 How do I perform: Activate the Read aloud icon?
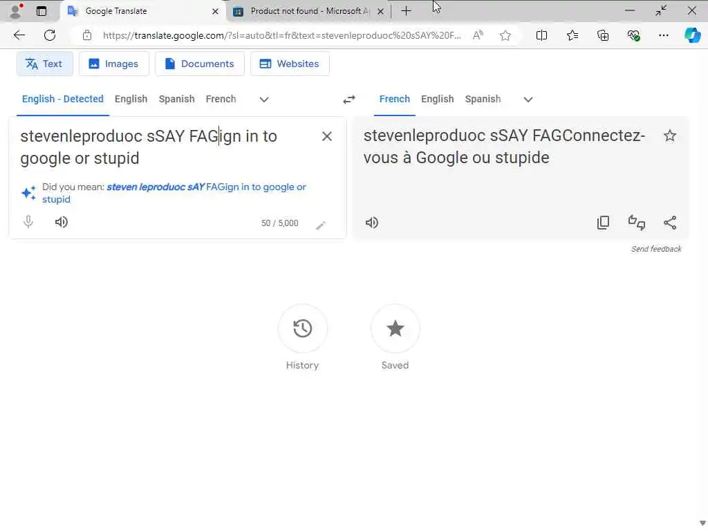(x=478, y=35)
